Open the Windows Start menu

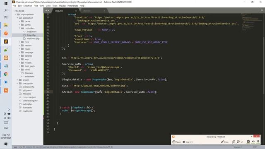point(6,3)
